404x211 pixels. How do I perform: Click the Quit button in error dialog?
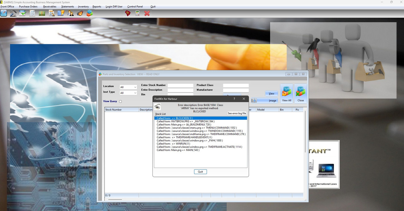pyautogui.click(x=200, y=172)
